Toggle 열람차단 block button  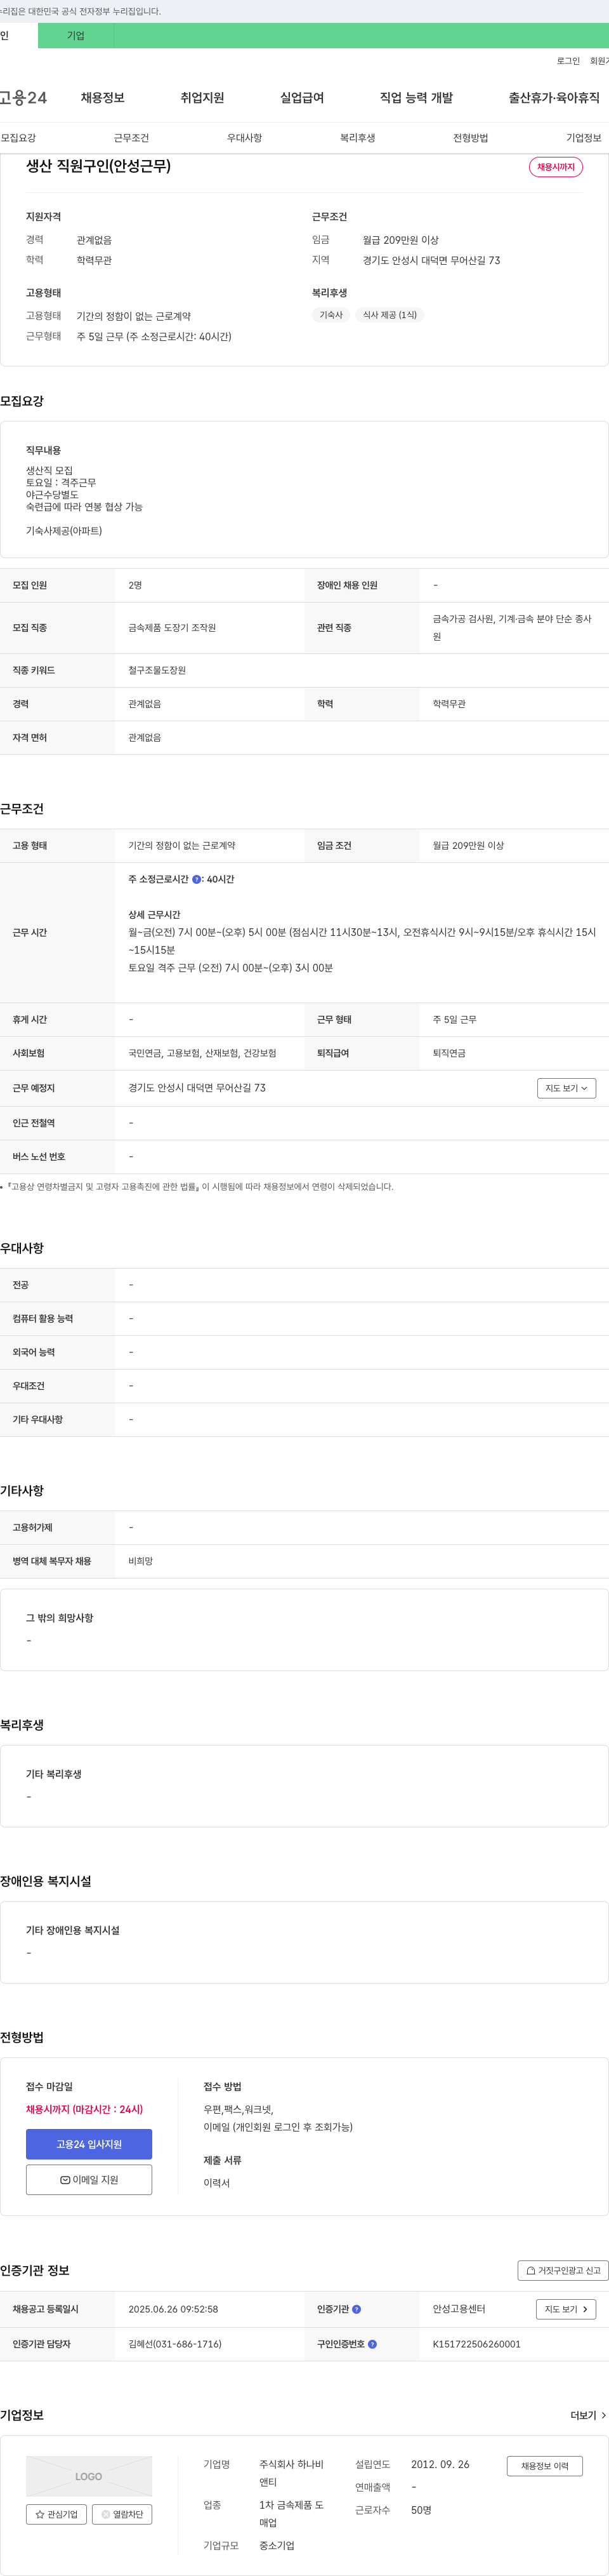pyautogui.click(x=122, y=2514)
